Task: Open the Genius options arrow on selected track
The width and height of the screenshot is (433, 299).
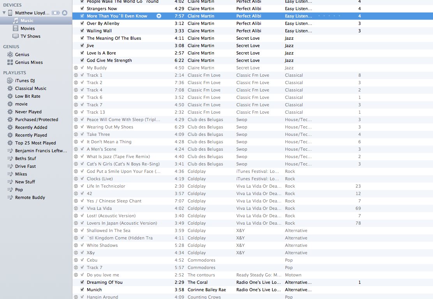Action: 159,16
